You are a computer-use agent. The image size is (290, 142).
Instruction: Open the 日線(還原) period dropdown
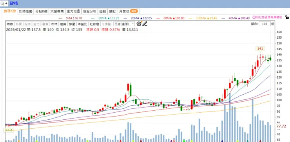[x=124, y=24]
